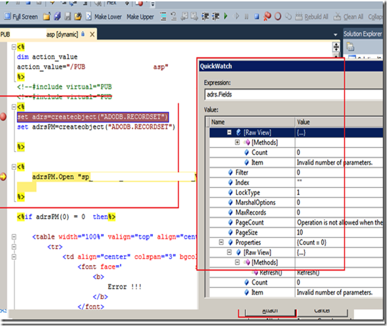Close the asp [dynamic] document tab
The width and height of the screenshot is (387, 326).
[x=91, y=35]
